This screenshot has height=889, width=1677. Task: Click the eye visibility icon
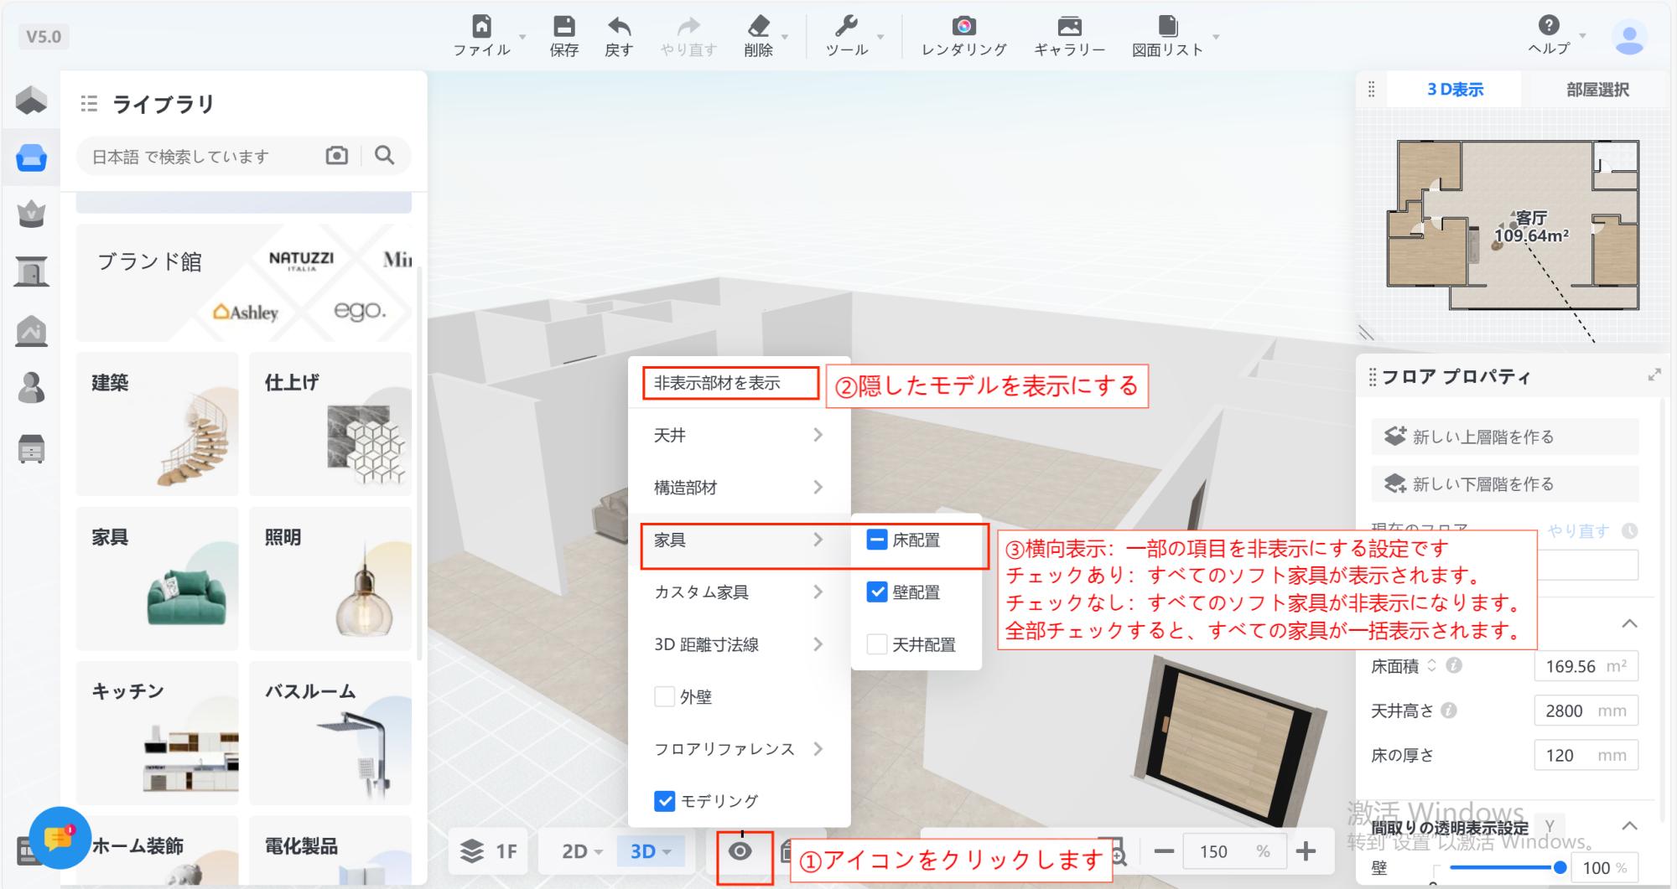[740, 851]
